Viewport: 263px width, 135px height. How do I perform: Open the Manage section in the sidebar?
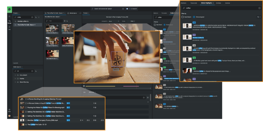coord(10,22)
